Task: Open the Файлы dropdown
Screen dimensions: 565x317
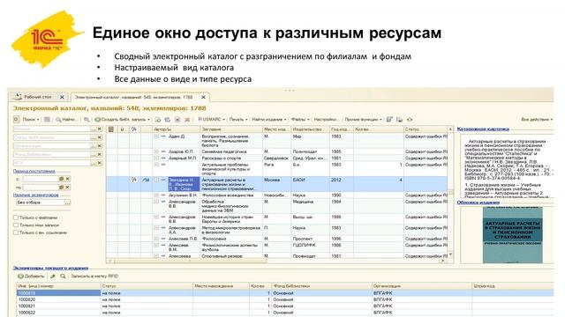Action: click(300, 120)
